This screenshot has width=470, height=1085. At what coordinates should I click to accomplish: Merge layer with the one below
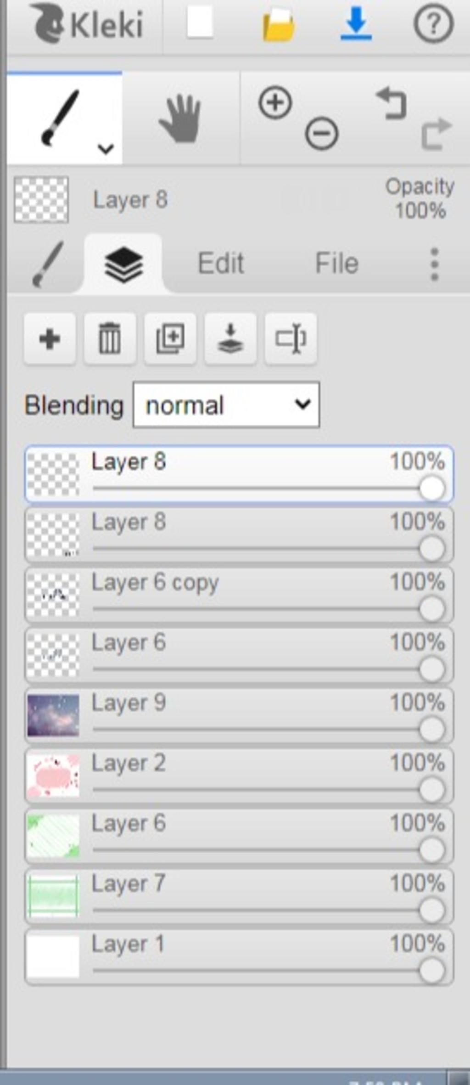230,339
